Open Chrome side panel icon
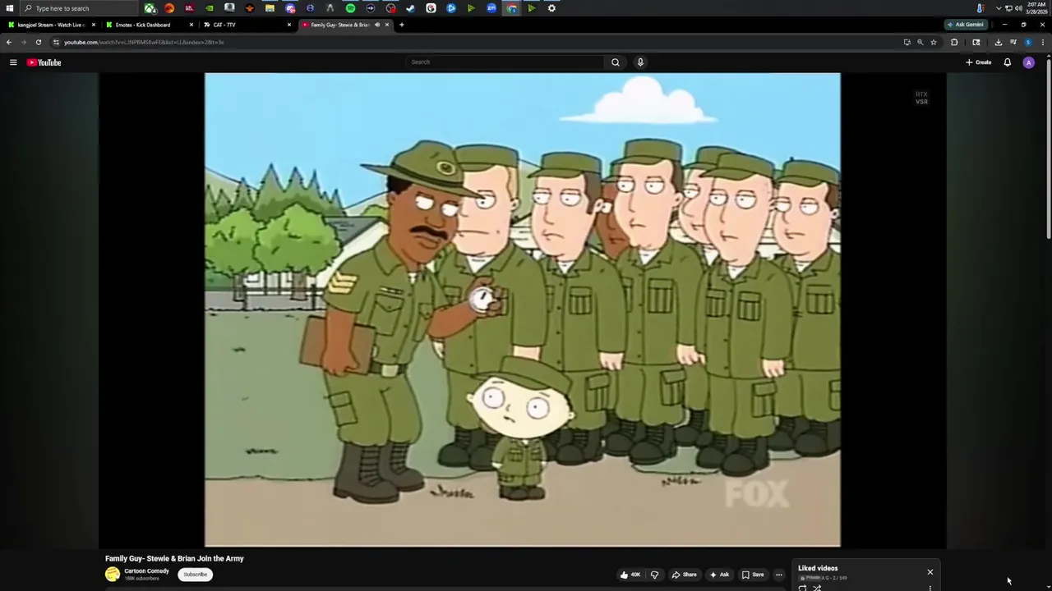The height and width of the screenshot is (591, 1052). (x=976, y=42)
